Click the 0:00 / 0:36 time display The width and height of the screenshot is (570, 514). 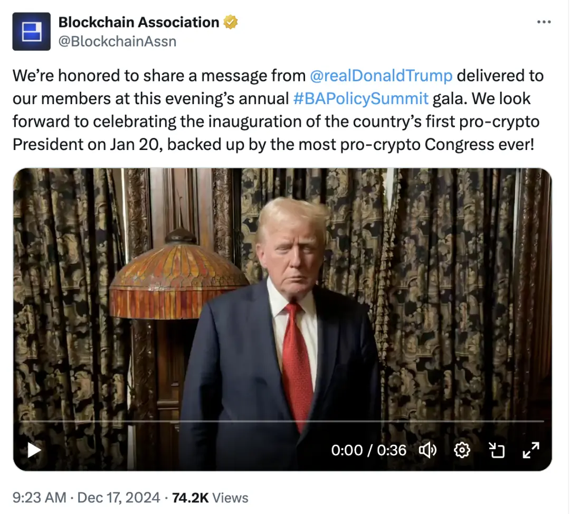tap(368, 450)
